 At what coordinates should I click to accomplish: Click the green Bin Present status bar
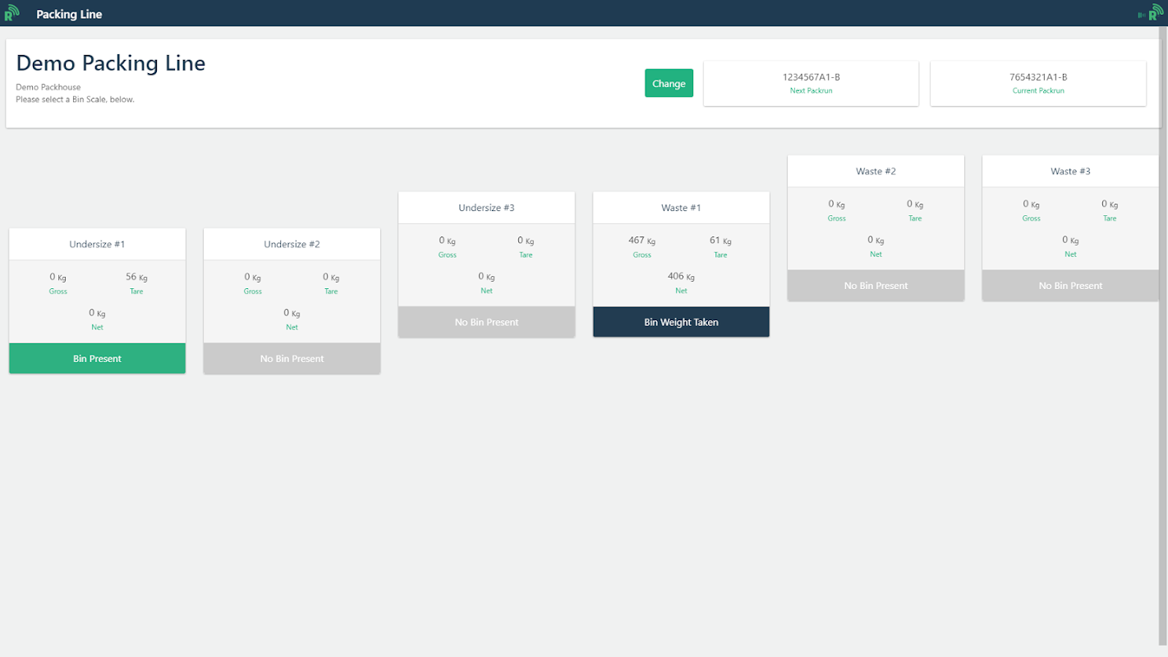tap(97, 359)
